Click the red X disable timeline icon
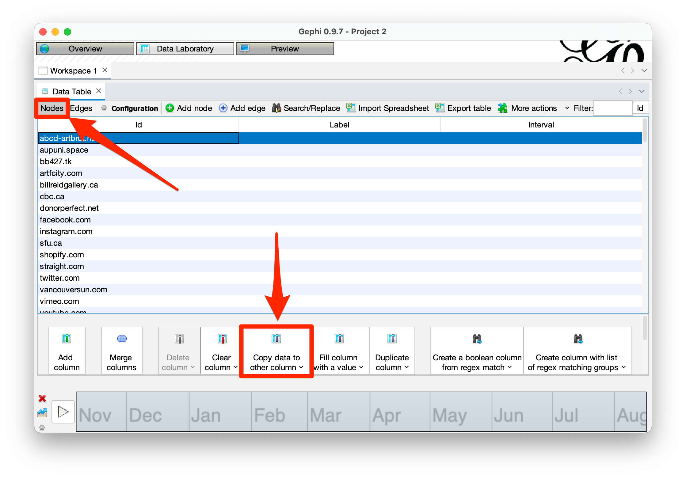This screenshot has height=478, width=686. click(42, 398)
